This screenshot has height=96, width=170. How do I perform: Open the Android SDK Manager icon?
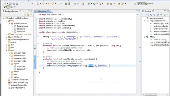[x=66, y=4]
